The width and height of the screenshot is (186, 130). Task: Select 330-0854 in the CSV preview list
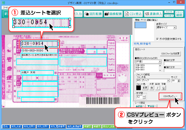[x=140, y=65]
